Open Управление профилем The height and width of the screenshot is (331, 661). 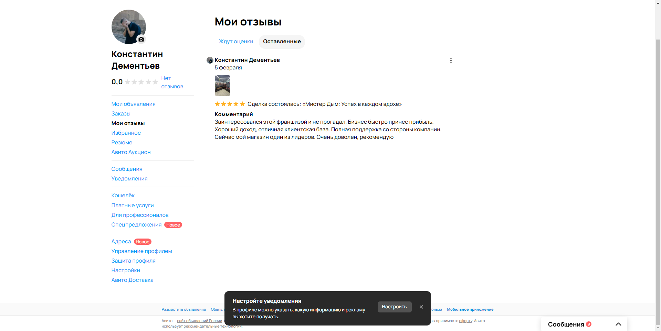coord(142,251)
